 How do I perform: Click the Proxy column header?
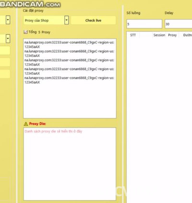(x=172, y=35)
